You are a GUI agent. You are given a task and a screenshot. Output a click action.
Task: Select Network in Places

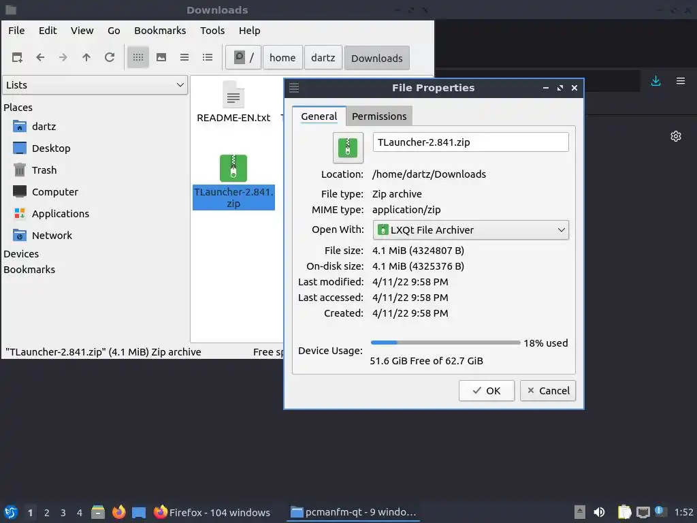(x=52, y=236)
